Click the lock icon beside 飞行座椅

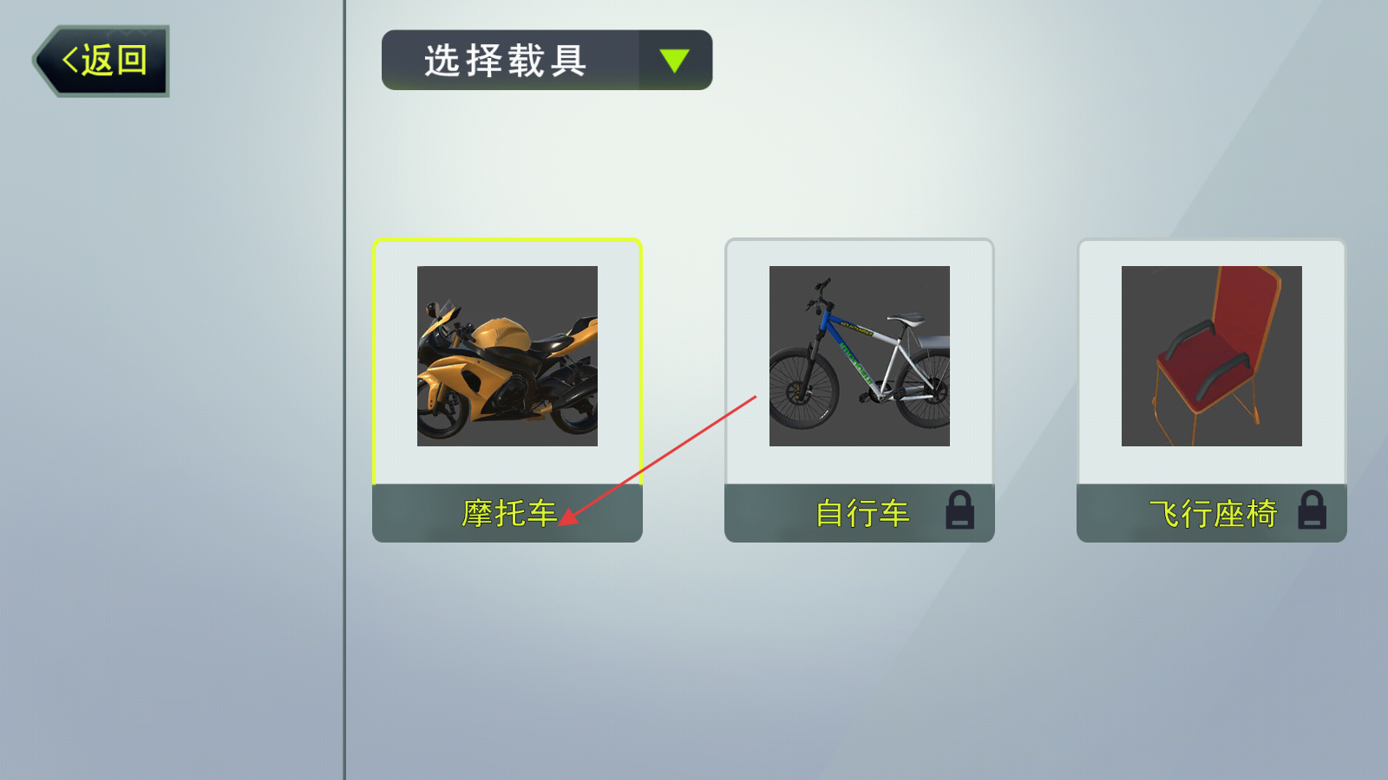coord(1312,510)
